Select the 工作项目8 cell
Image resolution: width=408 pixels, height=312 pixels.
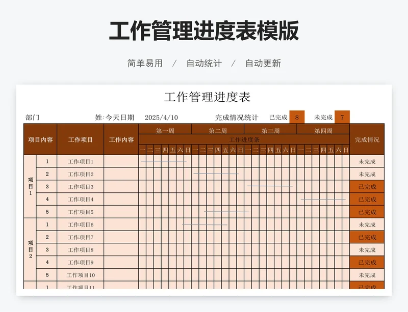coord(81,250)
